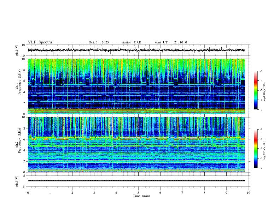Click the '-7' tick on ch.2 color bar
Viewport: 280px width, 216px height.
coord(261,168)
